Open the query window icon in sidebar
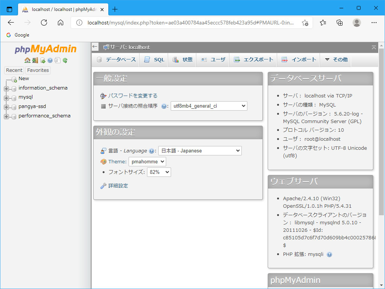This screenshot has height=289, width=385. click(x=43, y=60)
